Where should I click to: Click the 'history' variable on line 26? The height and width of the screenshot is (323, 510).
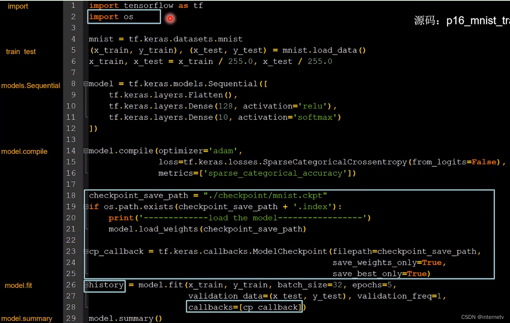click(x=106, y=285)
